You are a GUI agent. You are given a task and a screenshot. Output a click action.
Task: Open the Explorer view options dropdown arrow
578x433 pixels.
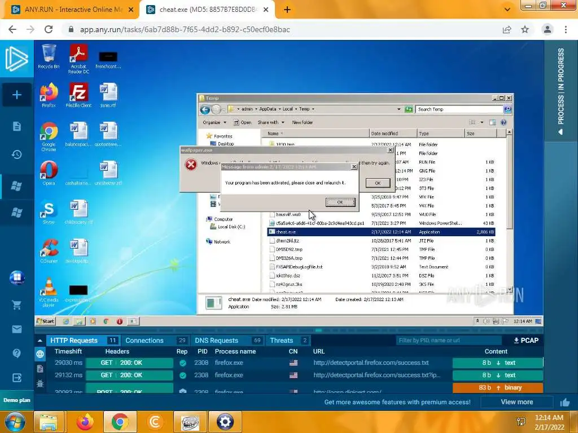(481, 122)
